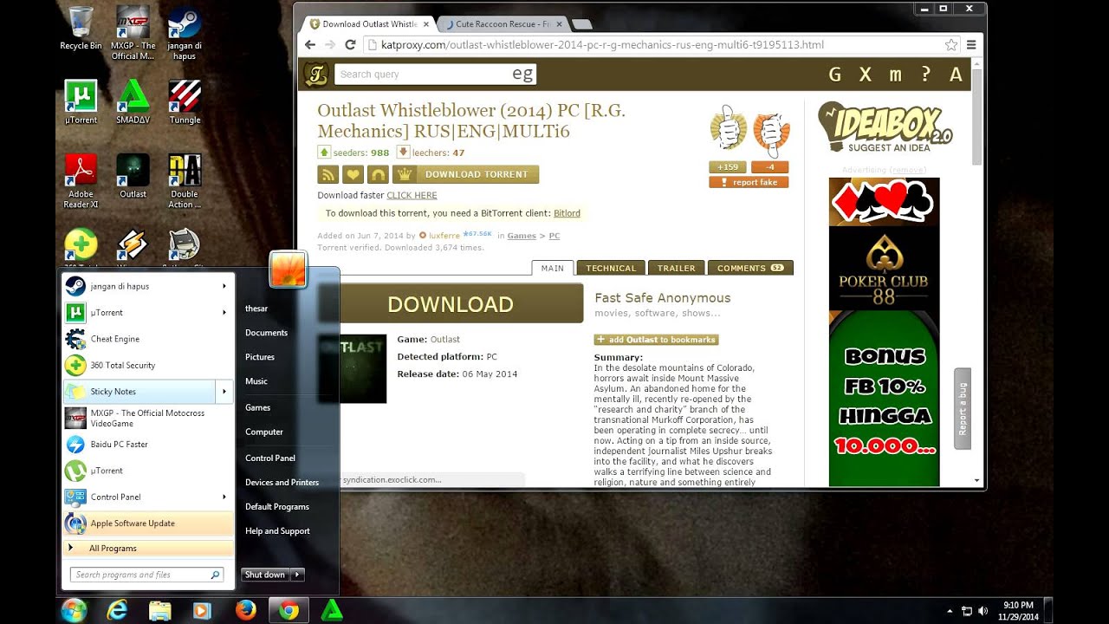The image size is (1109, 624).
Task: Click the Search programs and files box
Action: [x=146, y=575]
